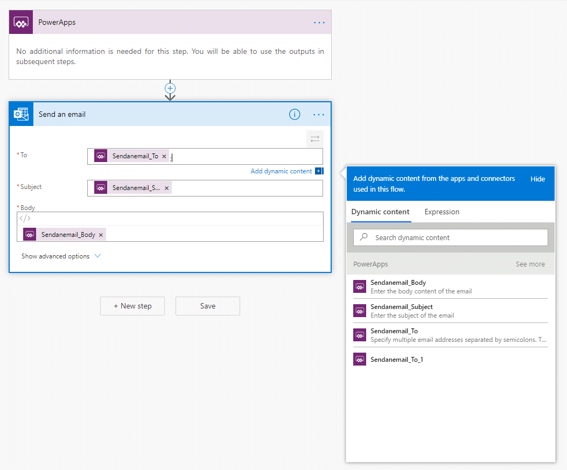This screenshot has height=470, width=567.
Task: Open the PowerApps step ellipsis menu
Action: pyautogui.click(x=319, y=23)
